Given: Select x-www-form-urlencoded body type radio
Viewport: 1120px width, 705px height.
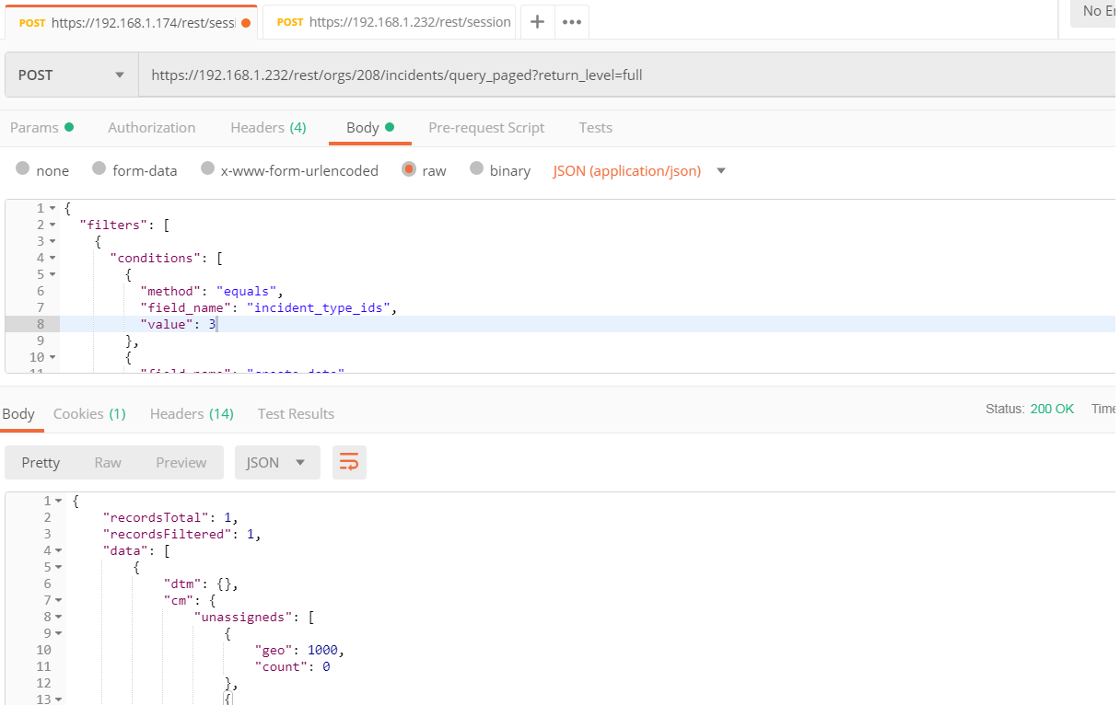Looking at the screenshot, I should point(208,170).
